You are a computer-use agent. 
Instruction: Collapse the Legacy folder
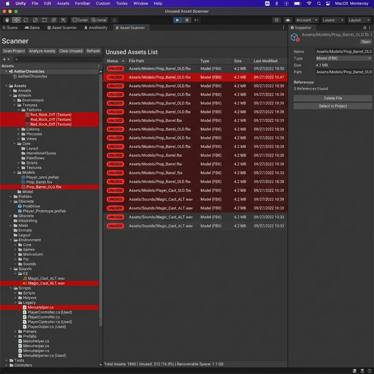(15, 303)
